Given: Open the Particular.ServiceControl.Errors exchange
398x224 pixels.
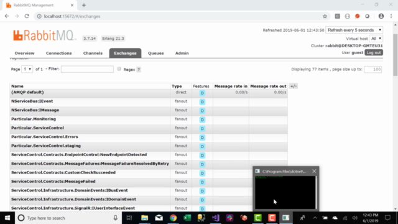Looking at the screenshot, I should pyautogui.click(x=45, y=137).
